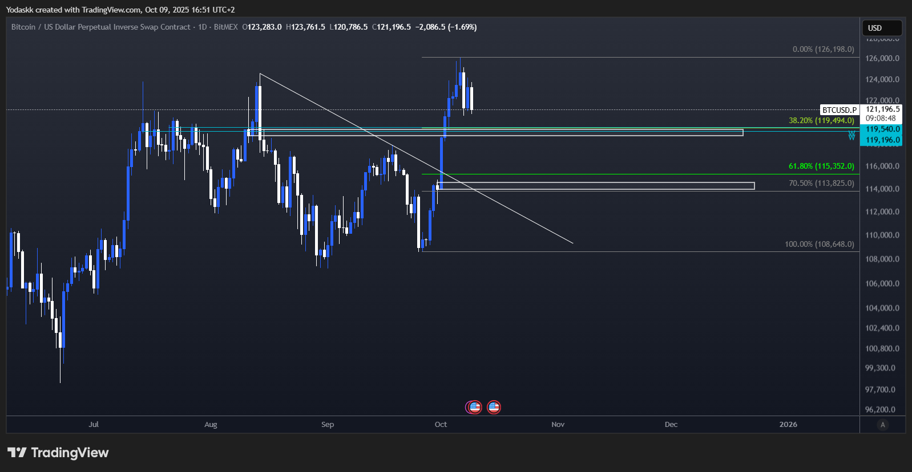Click the 1D interval label
This screenshot has height=472, width=912.
(x=203, y=27)
